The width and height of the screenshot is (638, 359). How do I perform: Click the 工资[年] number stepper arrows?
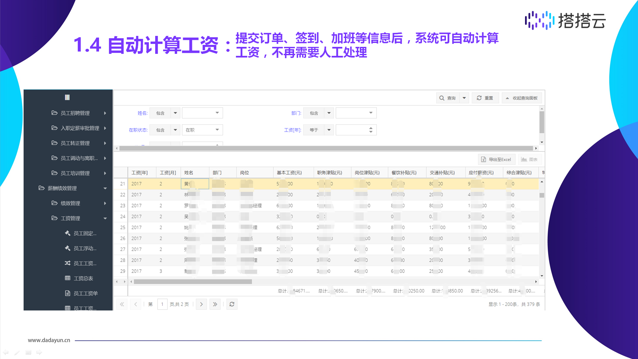(371, 130)
